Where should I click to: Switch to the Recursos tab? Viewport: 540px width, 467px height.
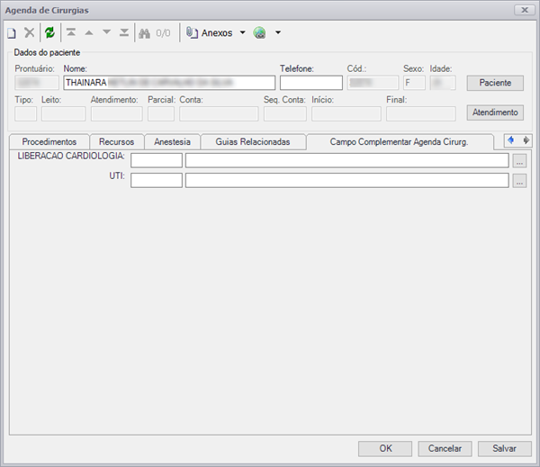click(116, 142)
